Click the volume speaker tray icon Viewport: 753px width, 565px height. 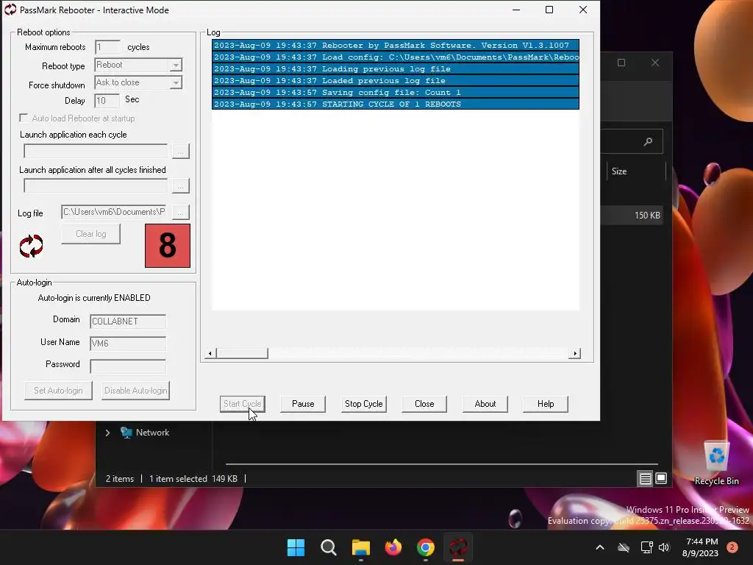(x=664, y=547)
